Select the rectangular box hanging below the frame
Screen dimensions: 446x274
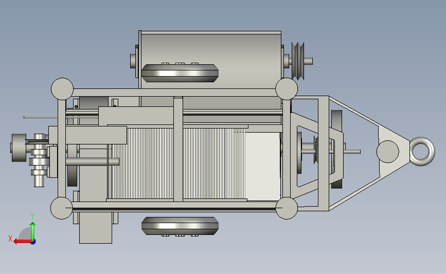point(95,228)
